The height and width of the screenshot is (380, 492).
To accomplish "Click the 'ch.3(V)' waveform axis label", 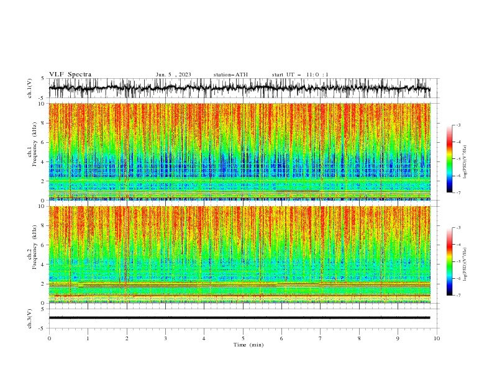I will (x=30, y=319).
